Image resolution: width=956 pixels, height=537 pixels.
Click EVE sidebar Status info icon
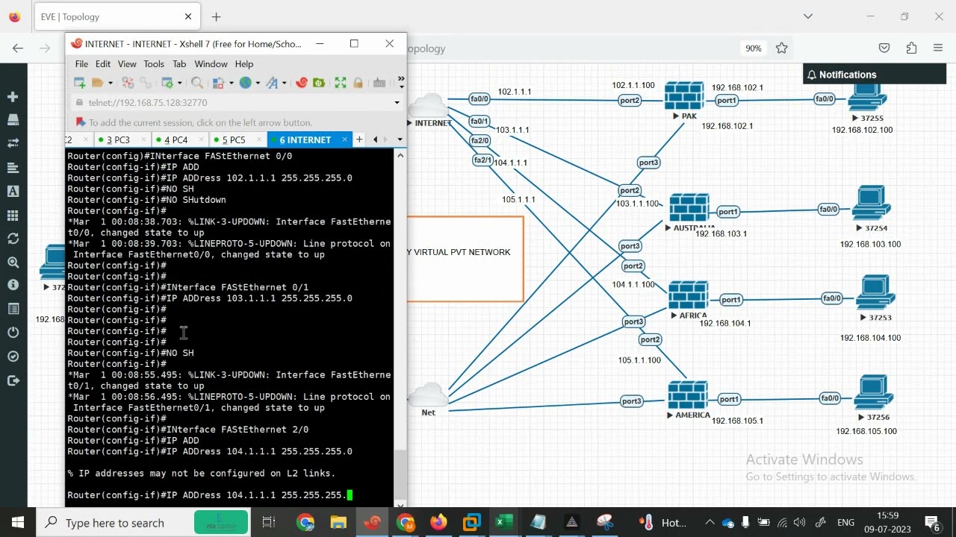pyautogui.click(x=13, y=285)
